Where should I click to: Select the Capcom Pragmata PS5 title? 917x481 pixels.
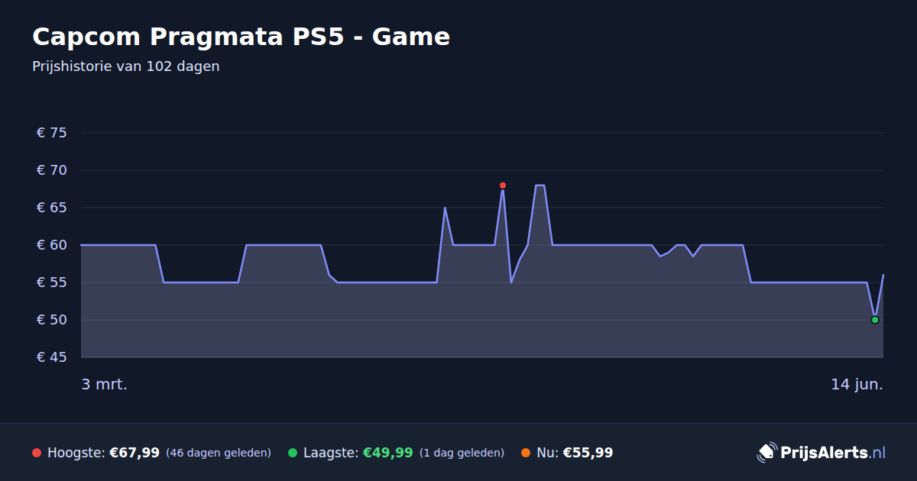click(x=241, y=37)
